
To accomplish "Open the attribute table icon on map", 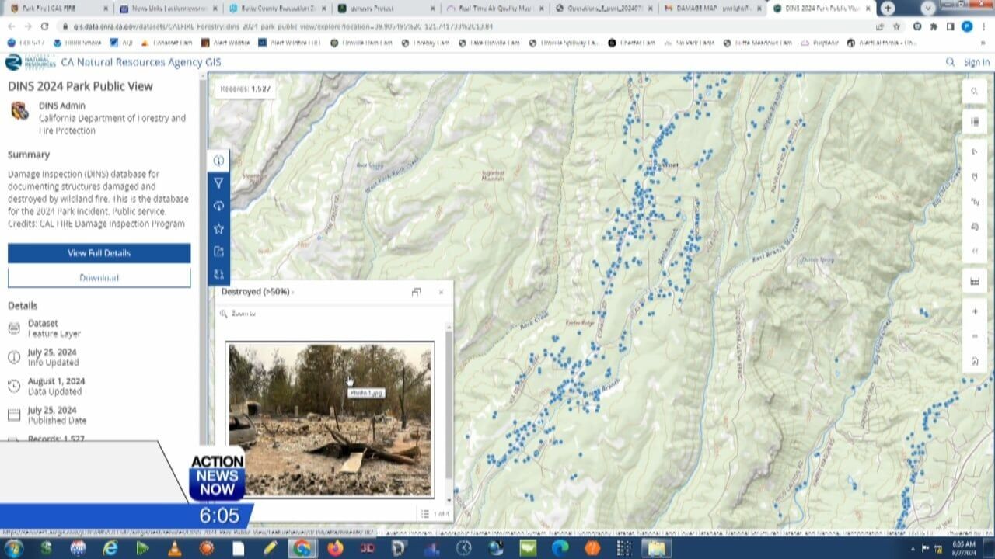I will click(975, 281).
